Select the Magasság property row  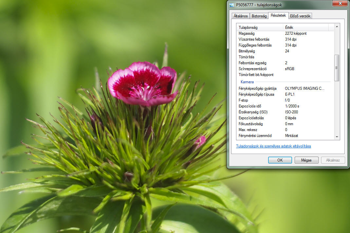286,33
